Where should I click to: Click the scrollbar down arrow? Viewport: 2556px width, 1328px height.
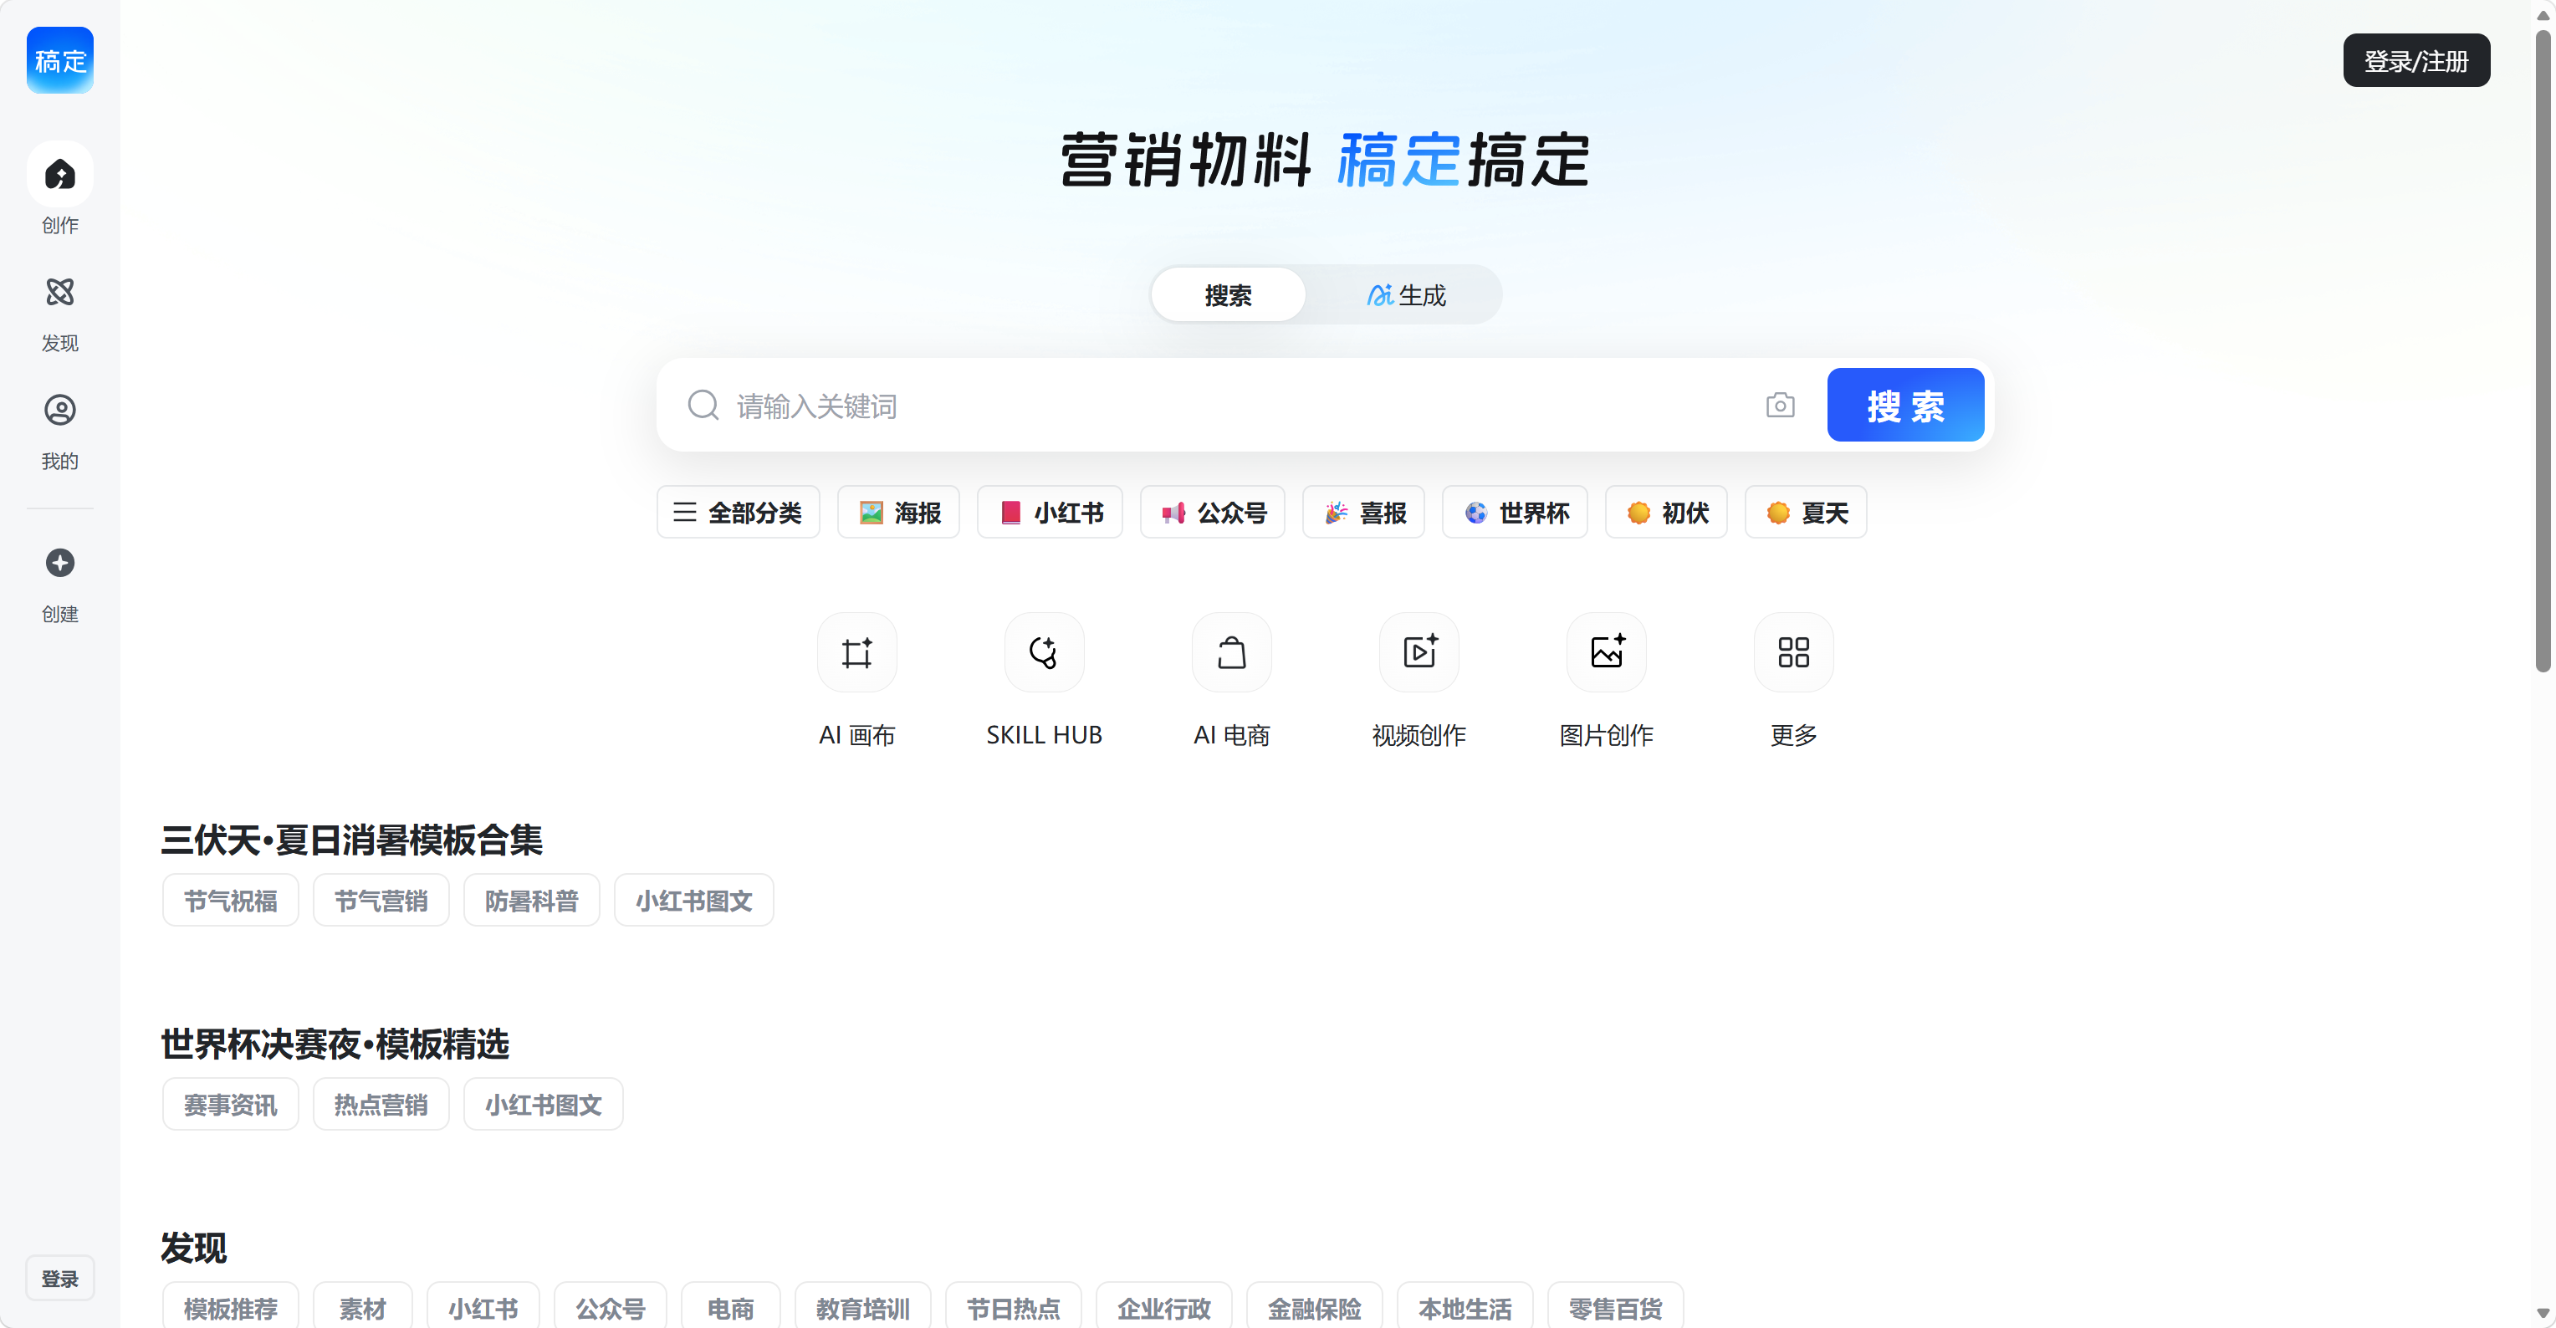[x=2543, y=1313]
